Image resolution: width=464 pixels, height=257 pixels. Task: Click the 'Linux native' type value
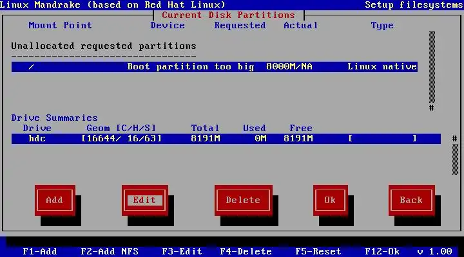pyautogui.click(x=382, y=67)
